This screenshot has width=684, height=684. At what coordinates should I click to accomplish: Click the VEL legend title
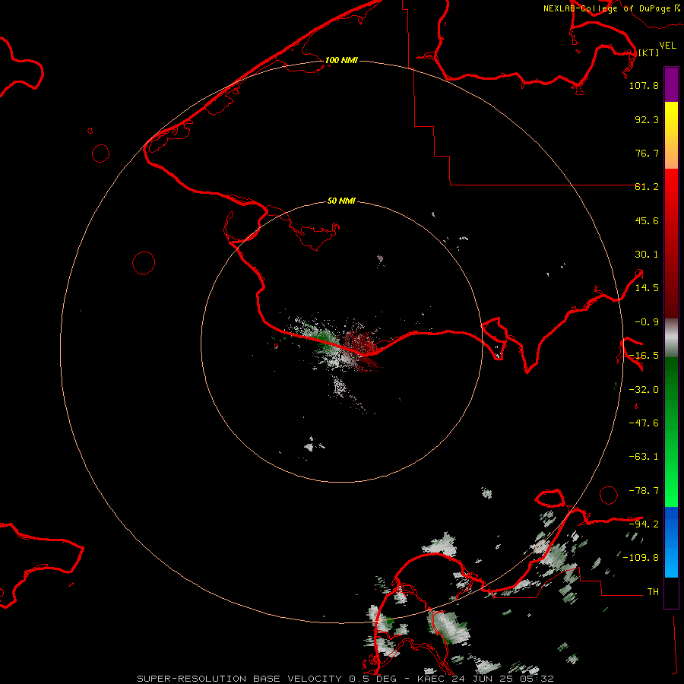click(667, 45)
